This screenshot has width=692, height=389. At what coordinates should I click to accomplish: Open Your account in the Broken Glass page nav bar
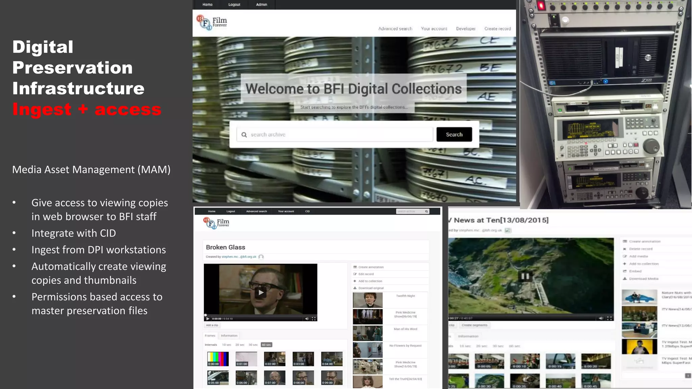pos(286,211)
